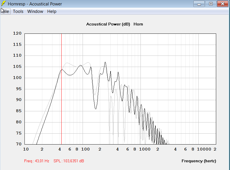Click the 'Hornresp - Acoustical Power' title bar text

point(35,4)
